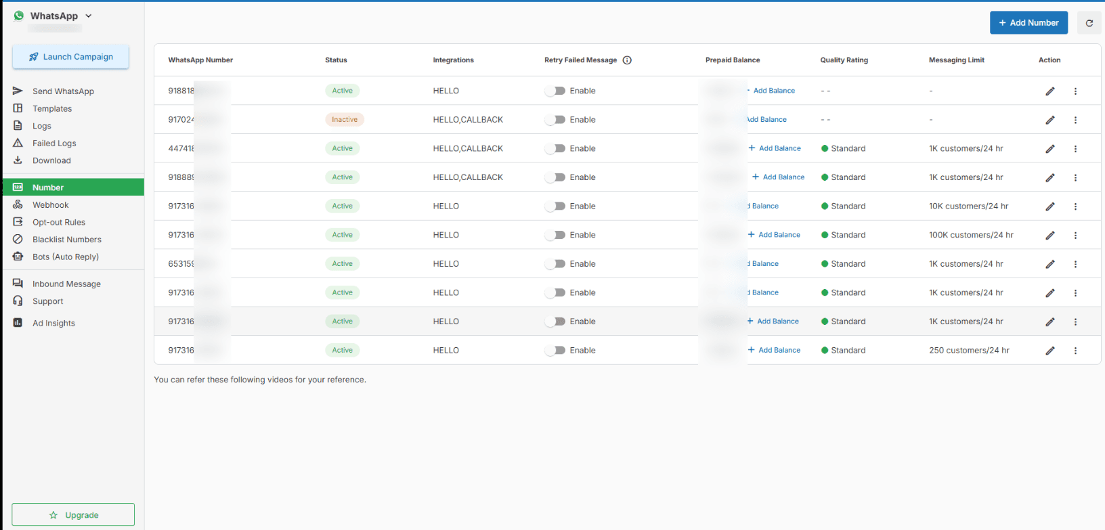The image size is (1105, 530).
Task: Enable retry switch on the Inactive number row
Action: 555,120
